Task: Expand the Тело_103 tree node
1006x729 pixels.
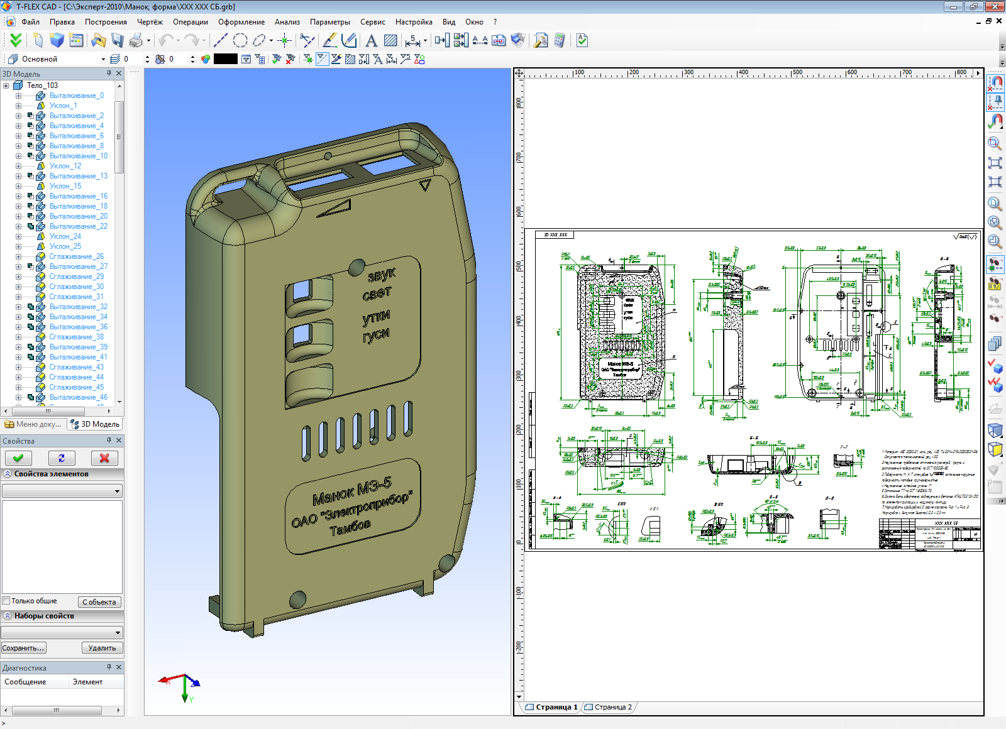Action: [x=6, y=85]
